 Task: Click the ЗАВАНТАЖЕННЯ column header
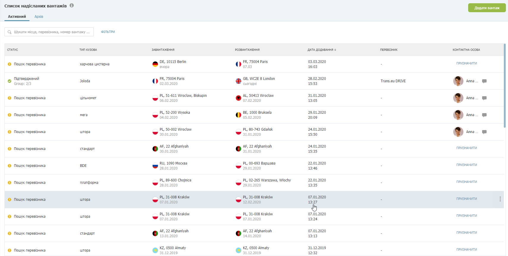[x=163, y=50]
